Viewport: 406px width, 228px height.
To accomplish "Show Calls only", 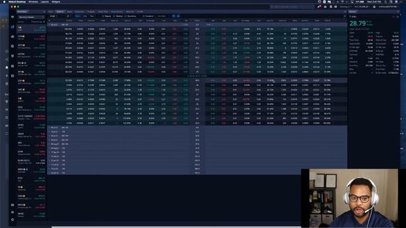I will point(85,16).
